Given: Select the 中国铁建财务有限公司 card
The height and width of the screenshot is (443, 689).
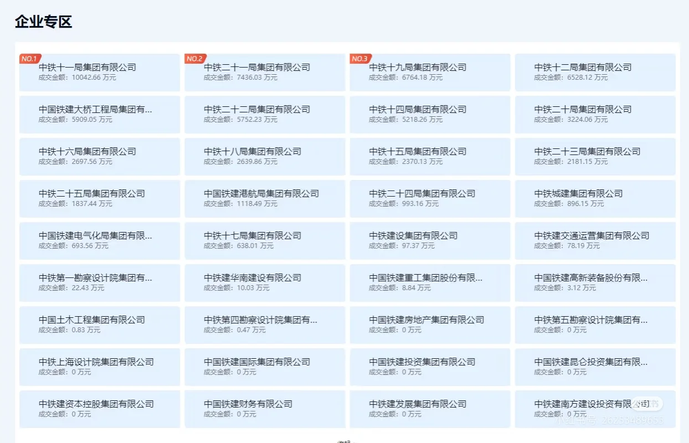Looking at the screenshot, I should tap(265, 409).
